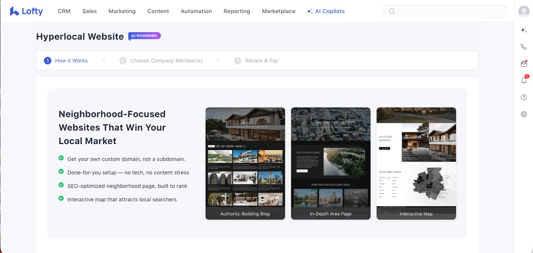Open the AI sparkle assistant in sidebar
This screenshot has height=253, width=533.
(524, 30)
